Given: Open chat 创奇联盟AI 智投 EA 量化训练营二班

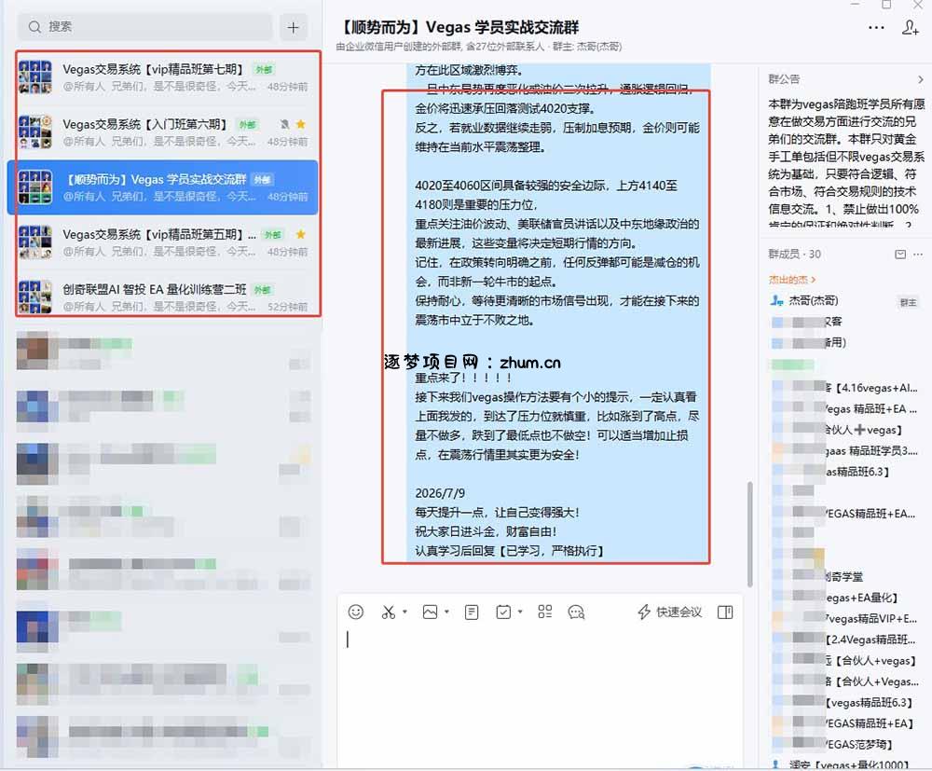Looking at the screenshot, I should [162, 296].
